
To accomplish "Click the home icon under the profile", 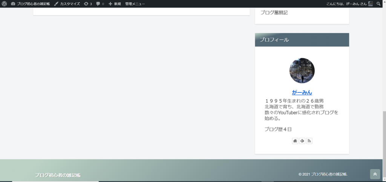I will click(x=295, y=141).
